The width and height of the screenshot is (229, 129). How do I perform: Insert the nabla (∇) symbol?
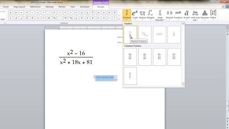[x=82, y=18]
